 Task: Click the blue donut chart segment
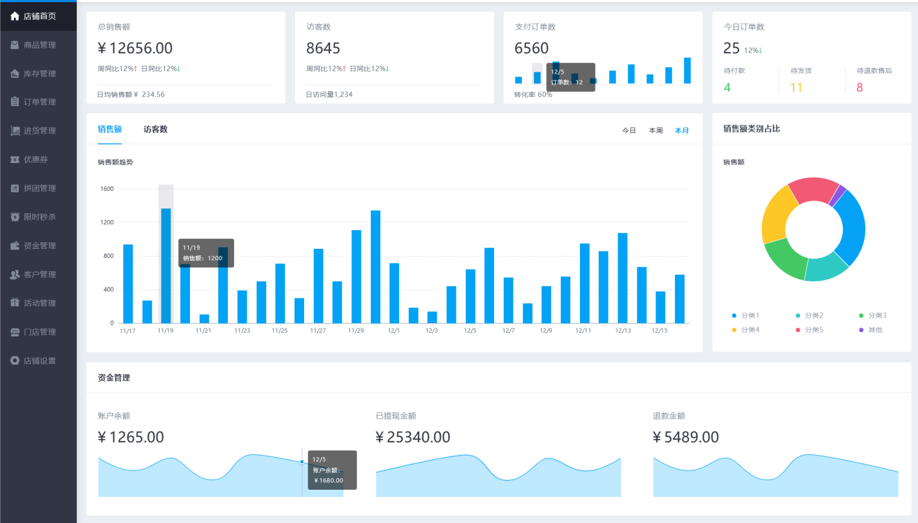click(x=853, y=226)
